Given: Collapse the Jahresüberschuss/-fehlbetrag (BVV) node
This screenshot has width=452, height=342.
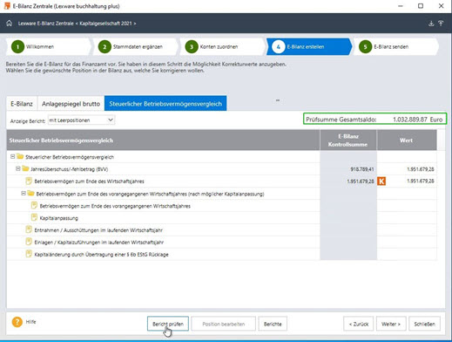Looking at the screenshot, I should pos(18,168).
